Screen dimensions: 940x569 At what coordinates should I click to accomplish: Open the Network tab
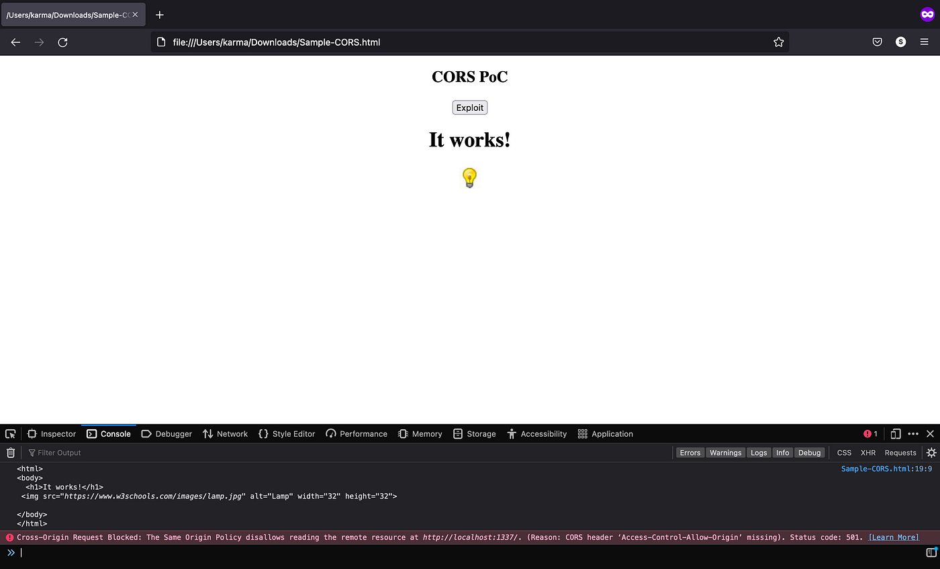225,434
